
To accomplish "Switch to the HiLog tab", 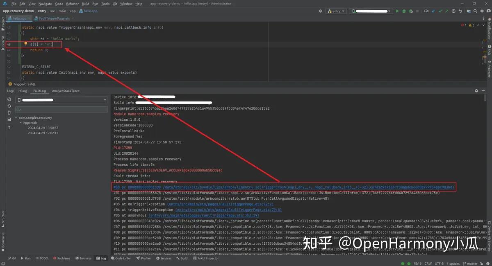I will click(x=23, y=90).
